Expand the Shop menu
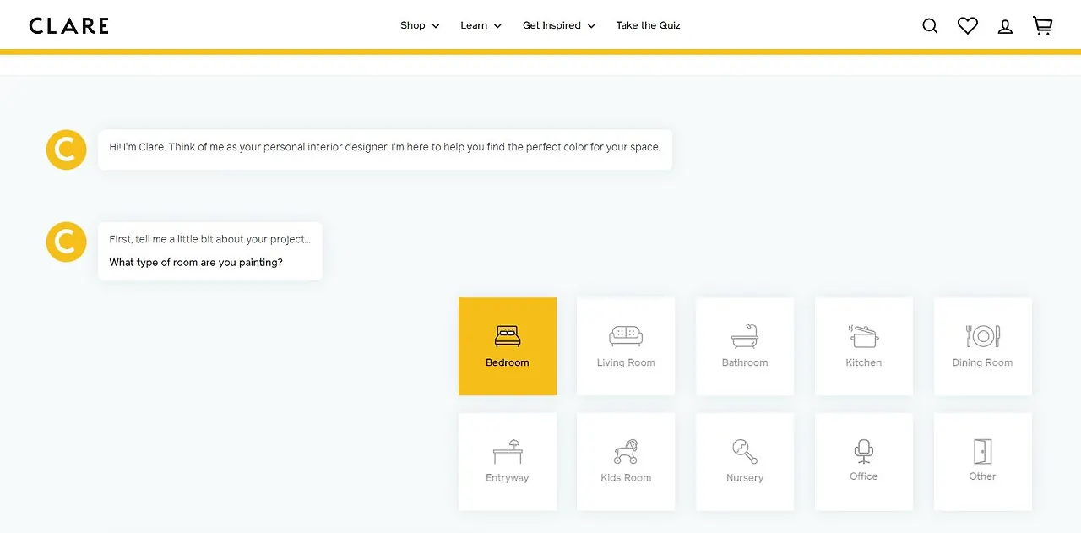 (x=420, y=25)
